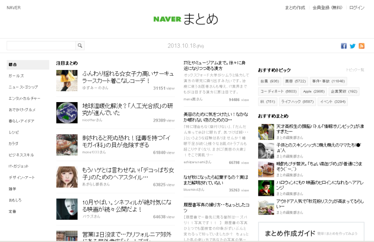
Task: Select the 総合 category tab
Action: [x=28, y=64]
